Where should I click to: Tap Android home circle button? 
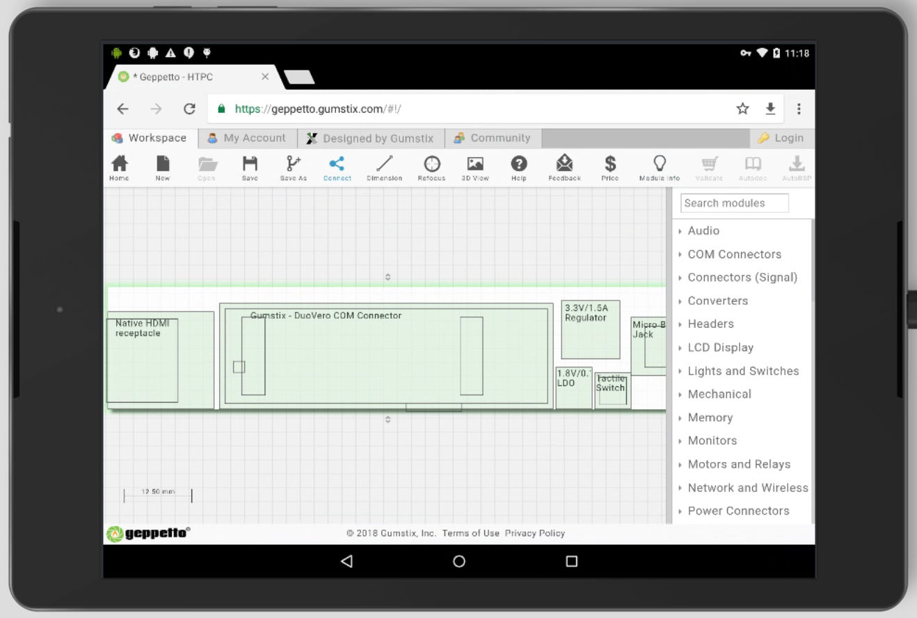tap(459, 561)
